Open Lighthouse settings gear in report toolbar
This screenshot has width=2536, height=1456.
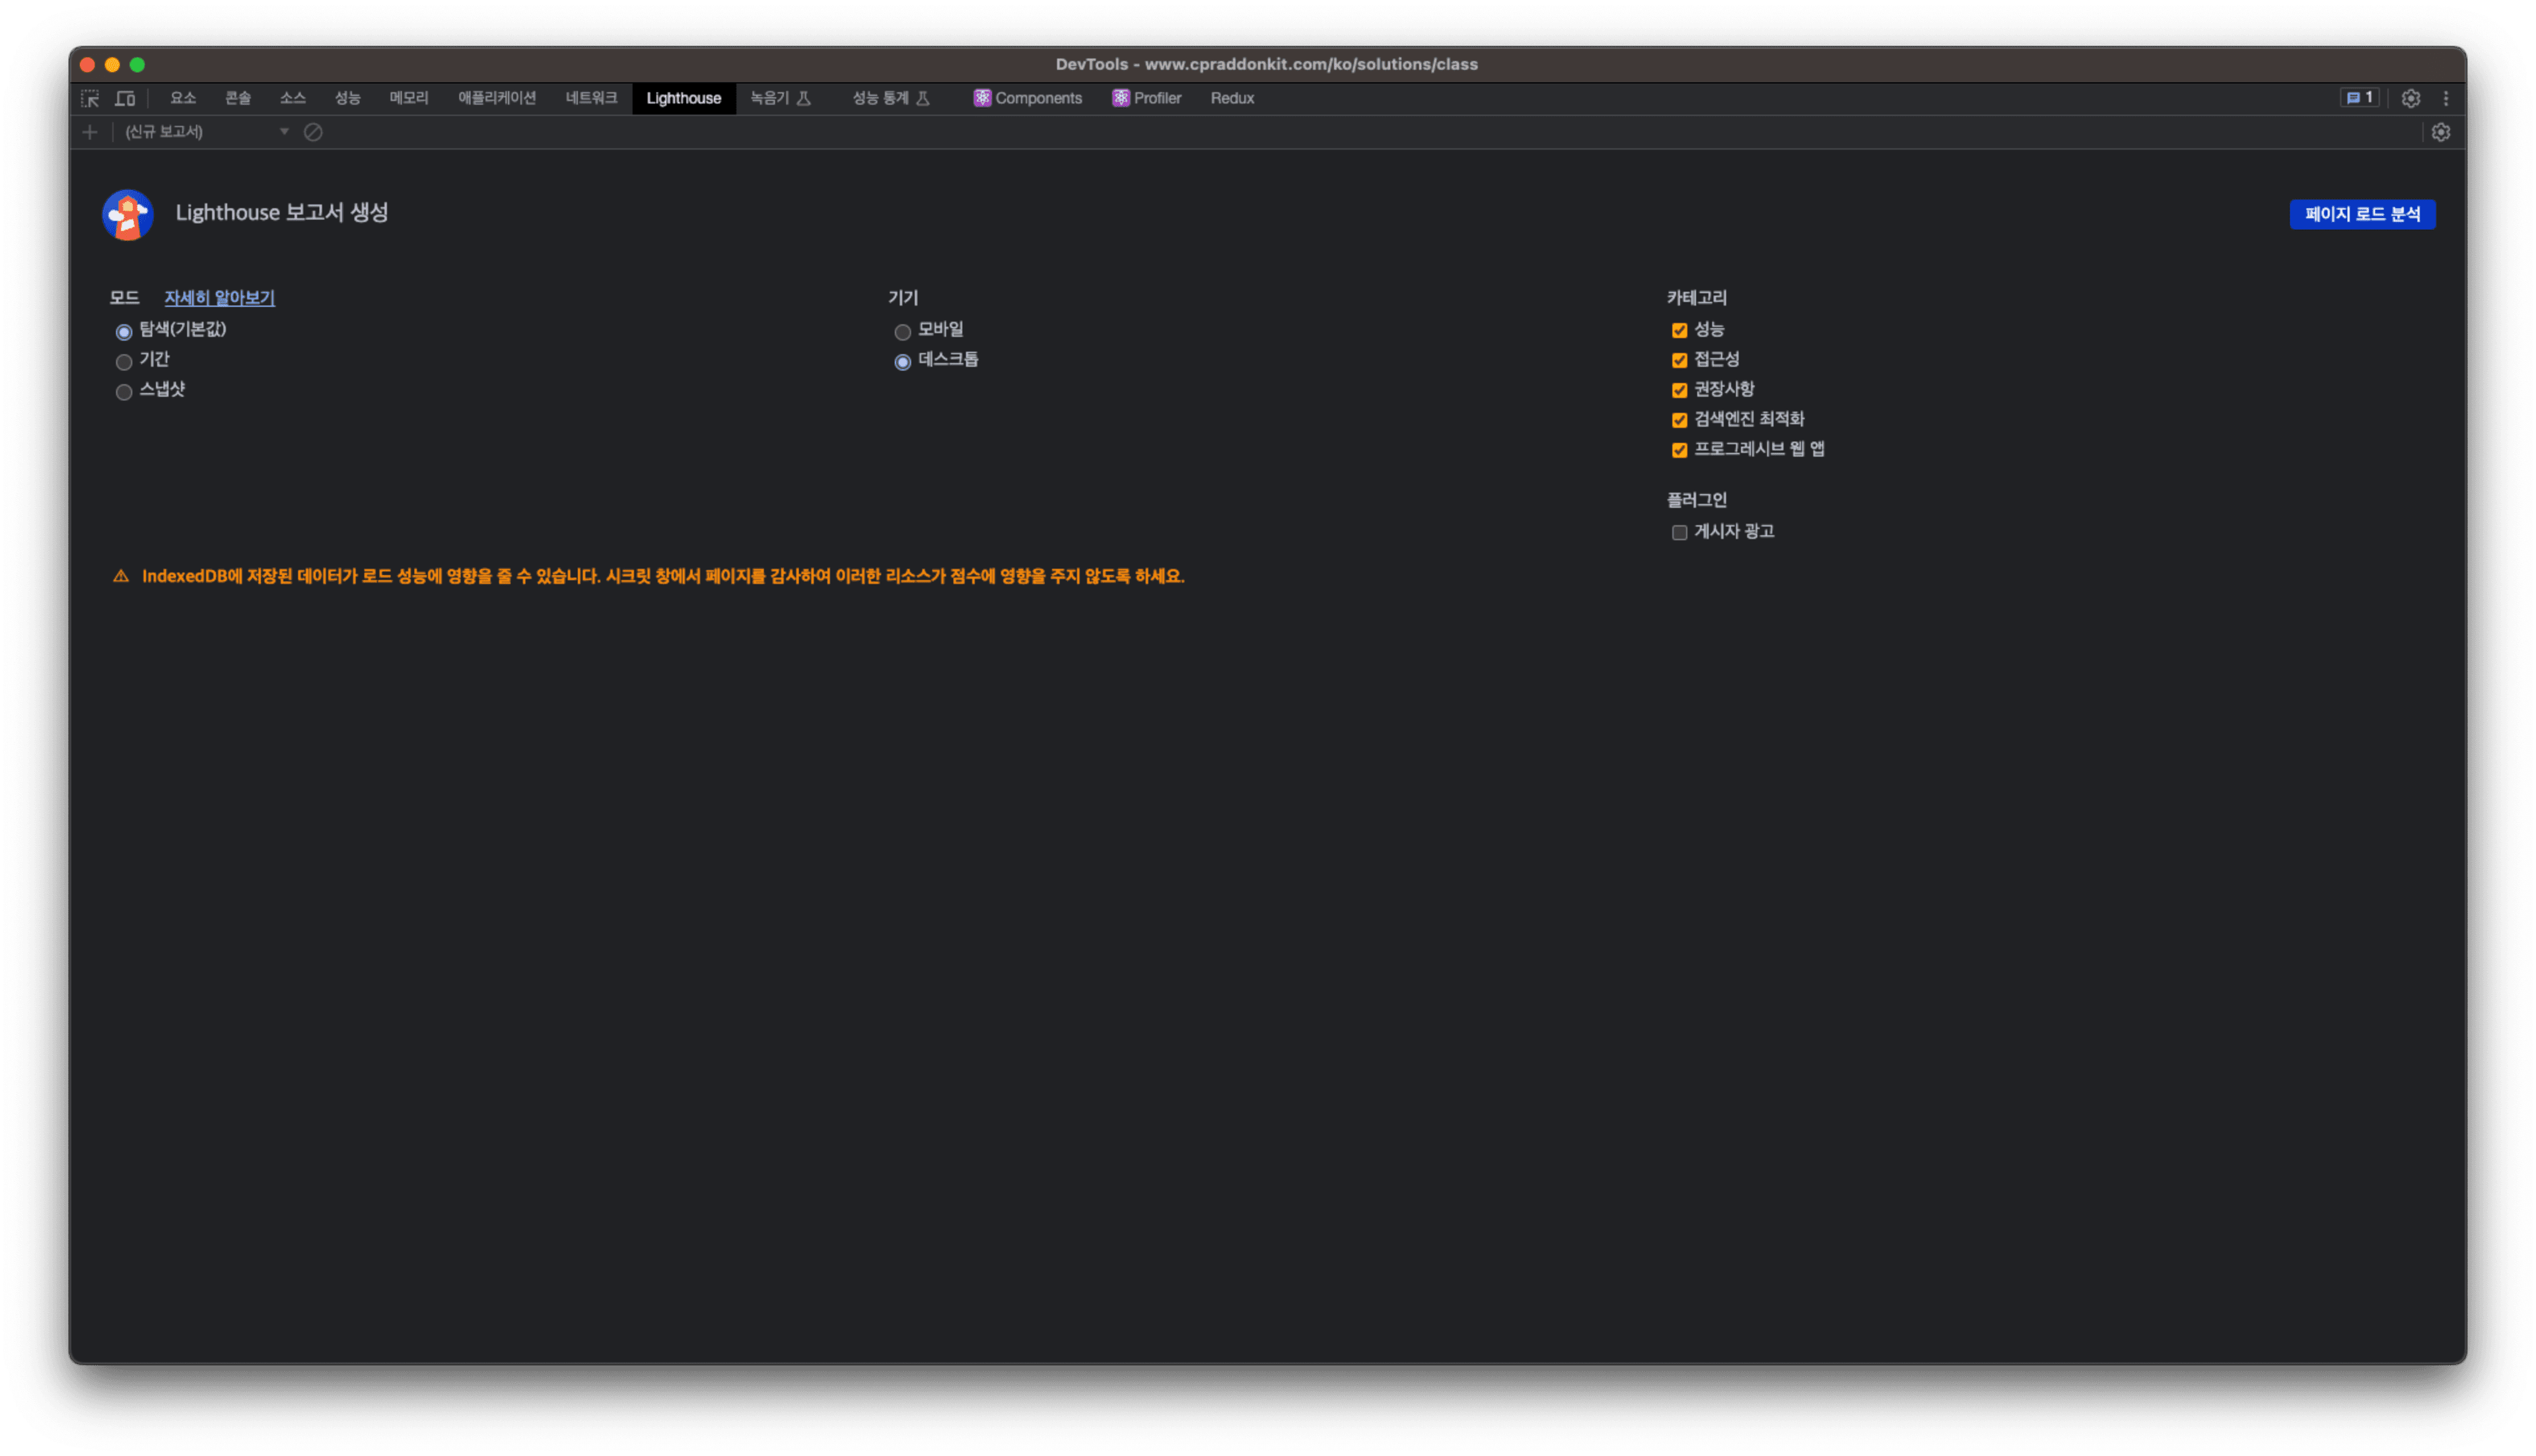click(x=2440, y=132)
